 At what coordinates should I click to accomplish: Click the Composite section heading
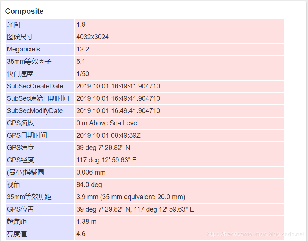[24, 11]
